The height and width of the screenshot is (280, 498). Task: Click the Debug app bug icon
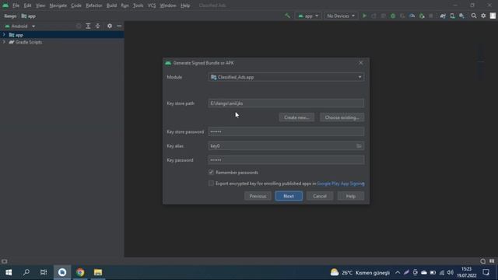click(x=393, y=16)
